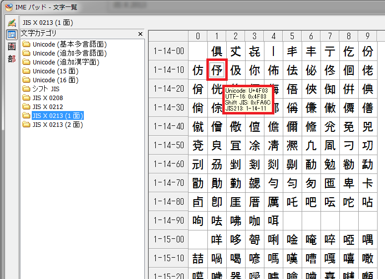Screen dimensions: 385x279
Task: Select character 几 in row 1-14-50
Action: (311, 145)
